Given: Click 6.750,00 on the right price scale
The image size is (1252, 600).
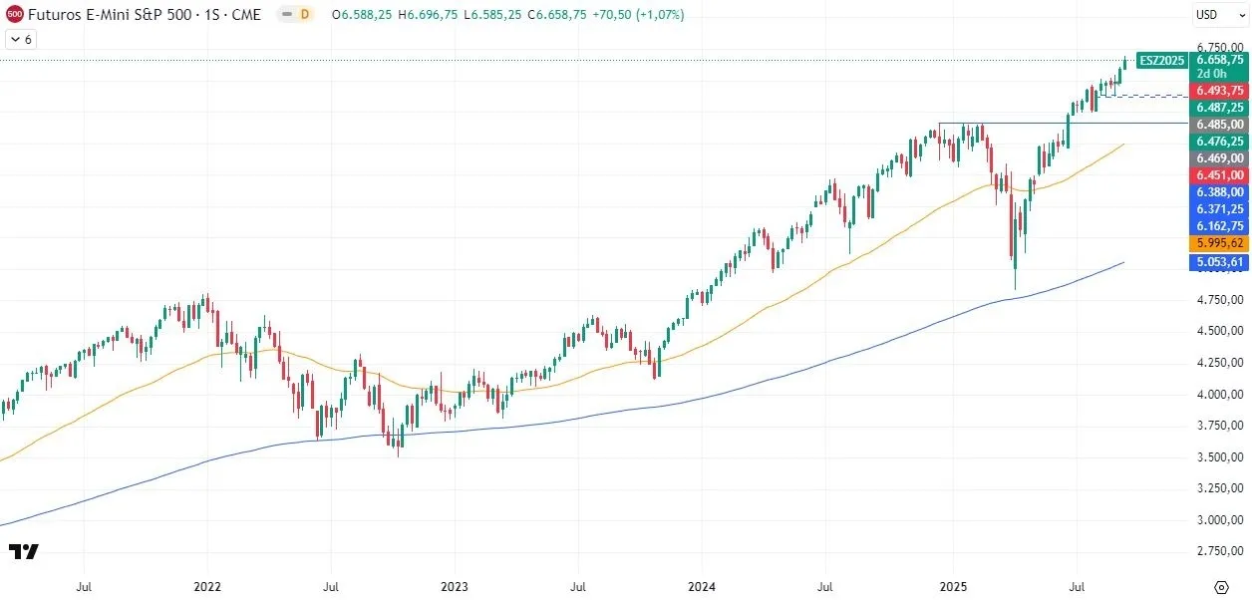Looking at the screenshot, I should tap(1218, 46).
